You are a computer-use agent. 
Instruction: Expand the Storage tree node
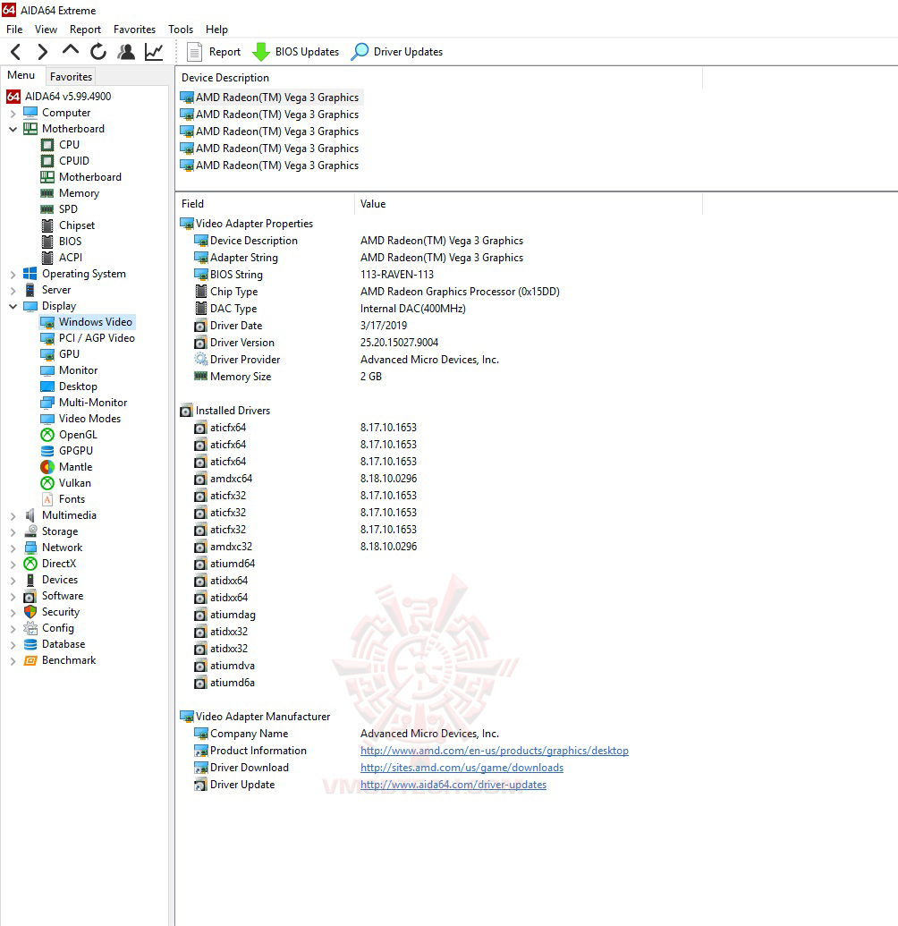point(13,531)
